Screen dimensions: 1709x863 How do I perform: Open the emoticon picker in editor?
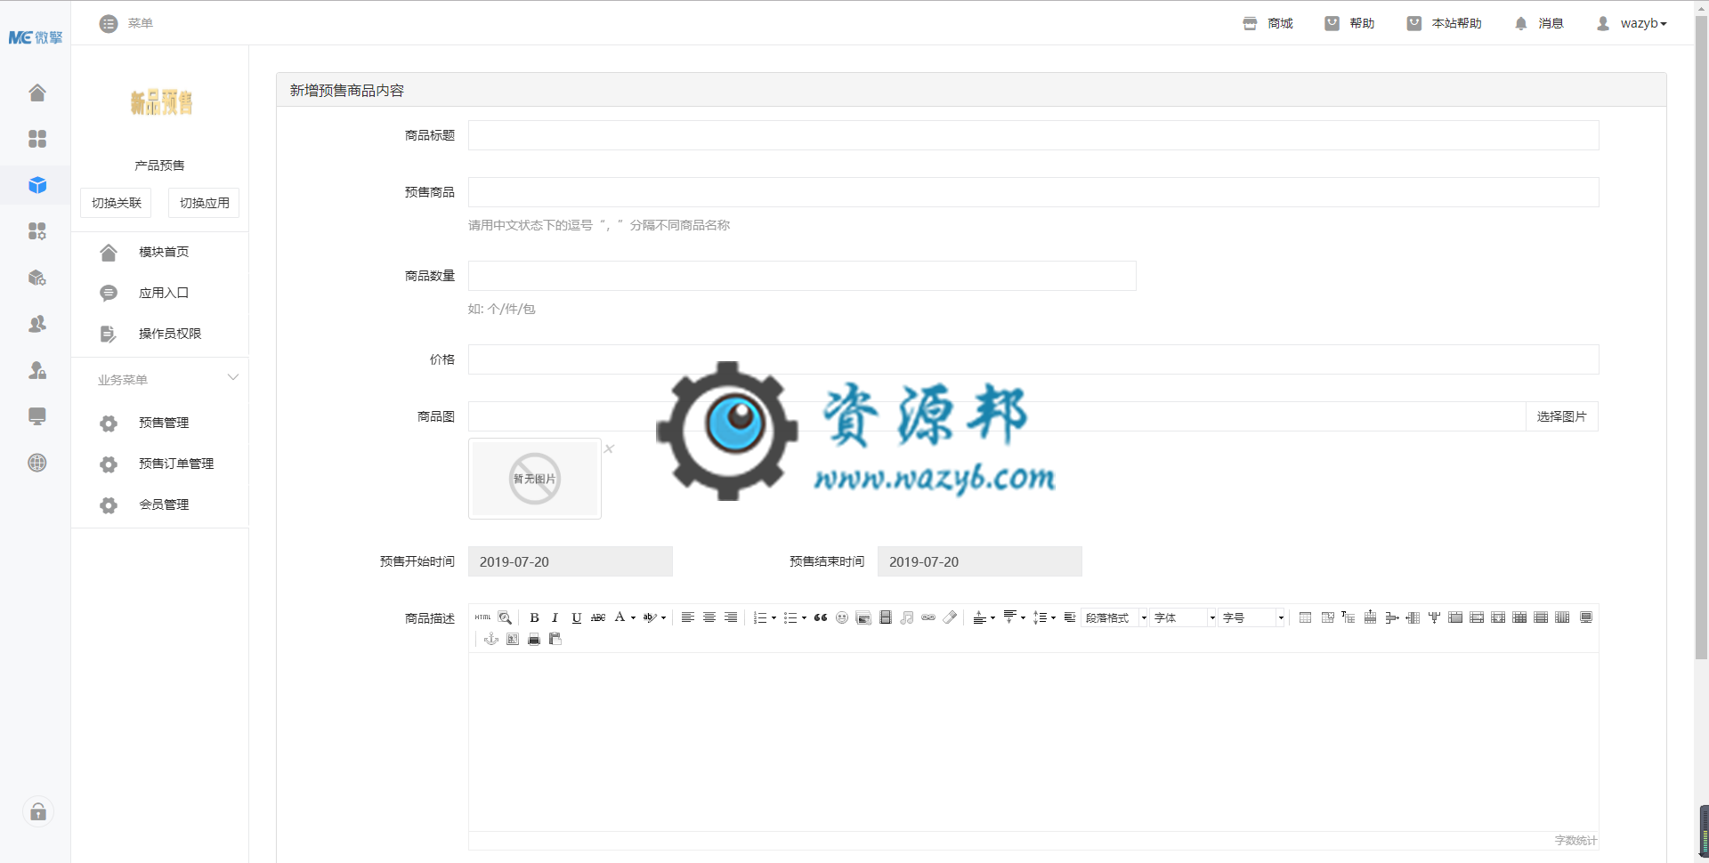pos(842,617)
